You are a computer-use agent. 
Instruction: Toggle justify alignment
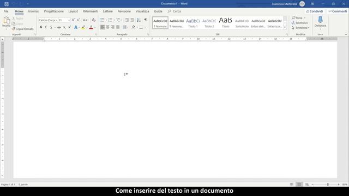click(x=118, y=27)
